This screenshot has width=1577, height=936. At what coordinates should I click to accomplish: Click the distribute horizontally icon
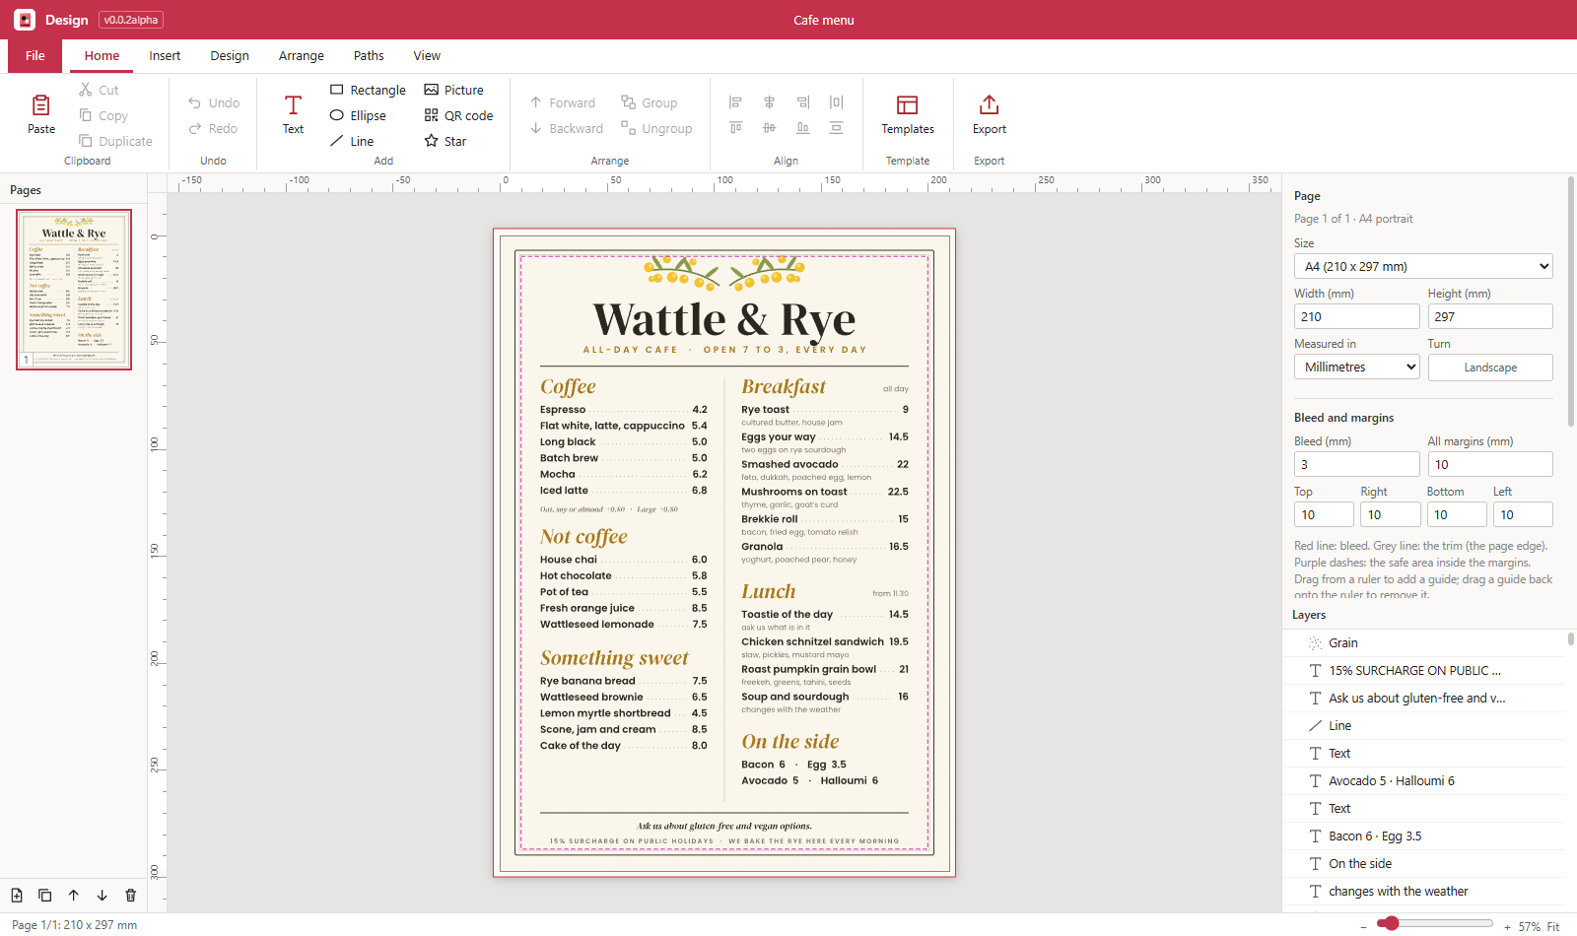(x=837, y=102)
